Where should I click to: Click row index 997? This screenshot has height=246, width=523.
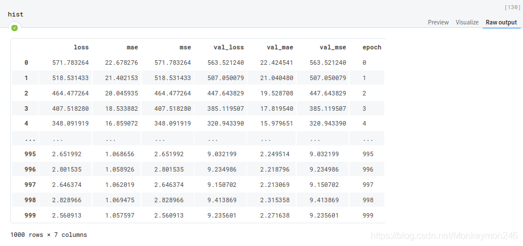pos(30,185)
